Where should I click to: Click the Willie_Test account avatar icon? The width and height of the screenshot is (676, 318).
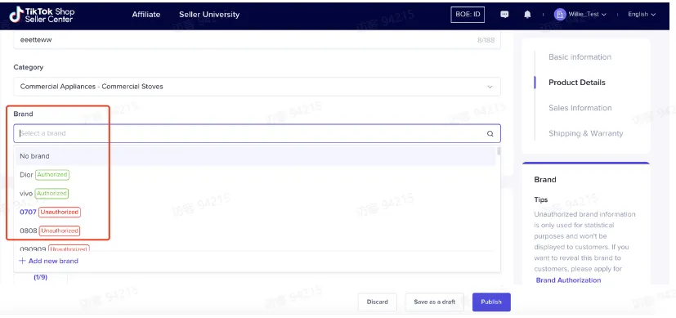[560, 14]
